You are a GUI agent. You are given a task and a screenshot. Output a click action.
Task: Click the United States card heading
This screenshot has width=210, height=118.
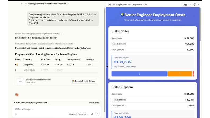pos(120,31)
